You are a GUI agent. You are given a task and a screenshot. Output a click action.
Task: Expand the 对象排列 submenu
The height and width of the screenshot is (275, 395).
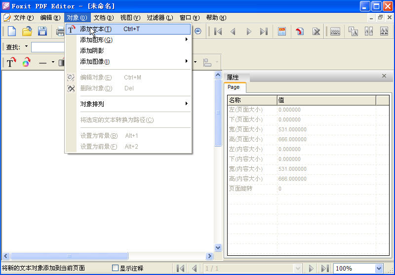tap(187, 104)
